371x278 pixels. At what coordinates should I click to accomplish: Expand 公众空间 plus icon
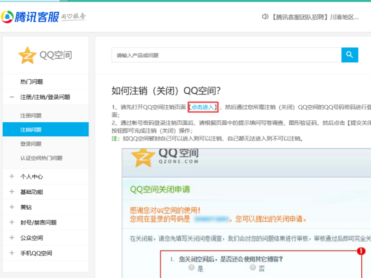12,238
